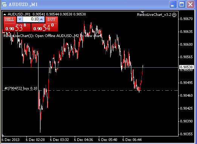Click the small triangle at chart bottom-left
The width and height of the screenshot is (197, 144).
pos(3,135)
